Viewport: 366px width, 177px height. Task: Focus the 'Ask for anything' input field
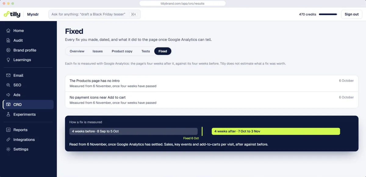95,14
